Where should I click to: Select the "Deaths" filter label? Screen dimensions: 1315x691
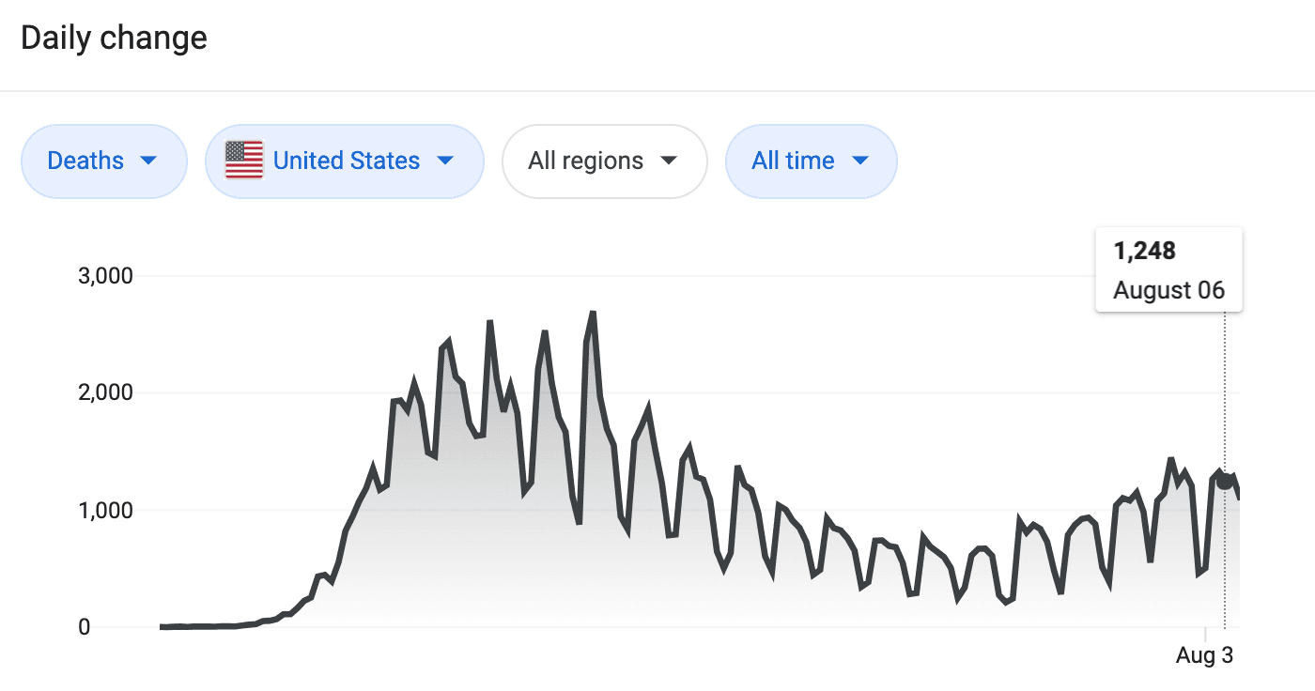click(85, 161)
